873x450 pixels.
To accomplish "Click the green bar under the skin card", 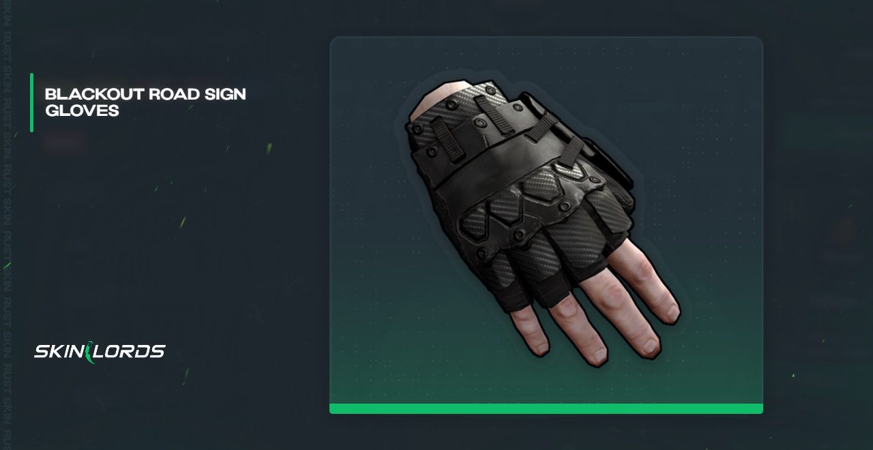I will point(546,408).
